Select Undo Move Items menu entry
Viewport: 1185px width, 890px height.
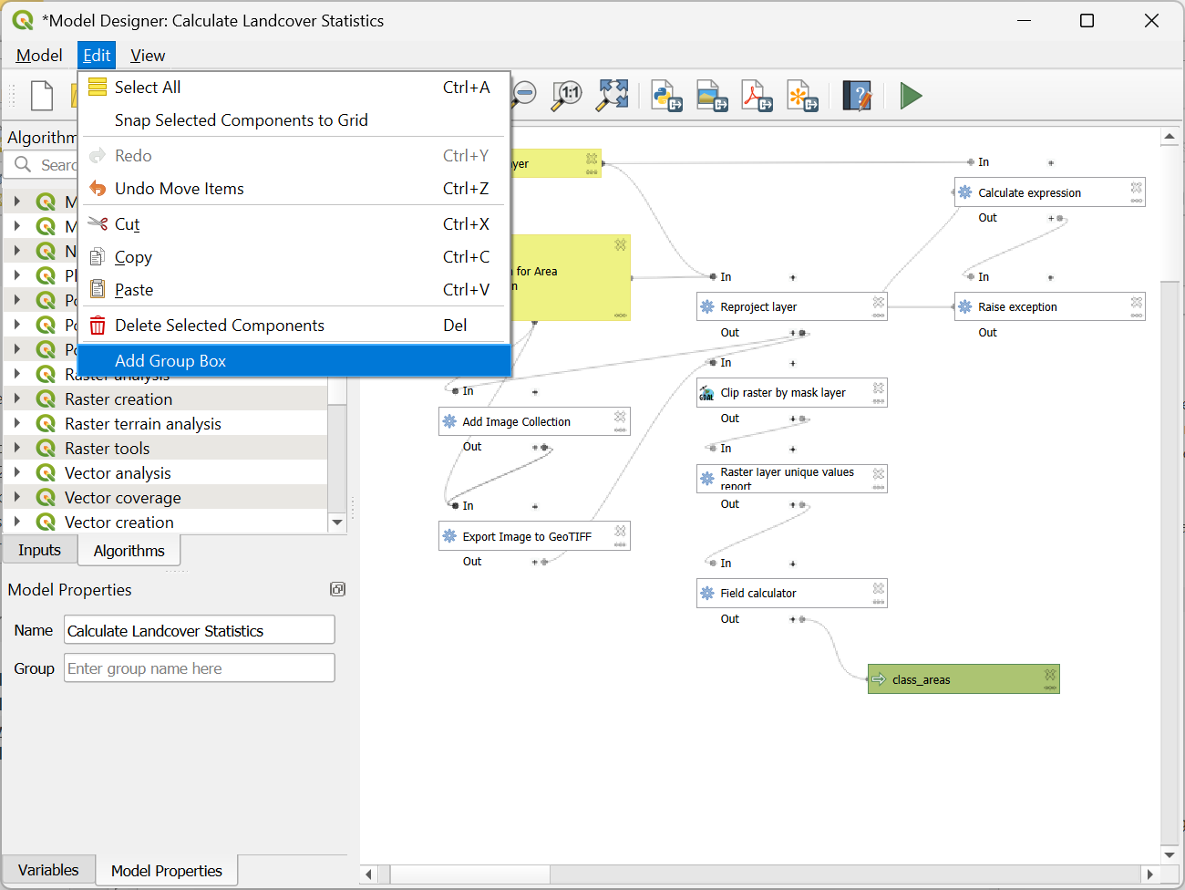point(180,189)
